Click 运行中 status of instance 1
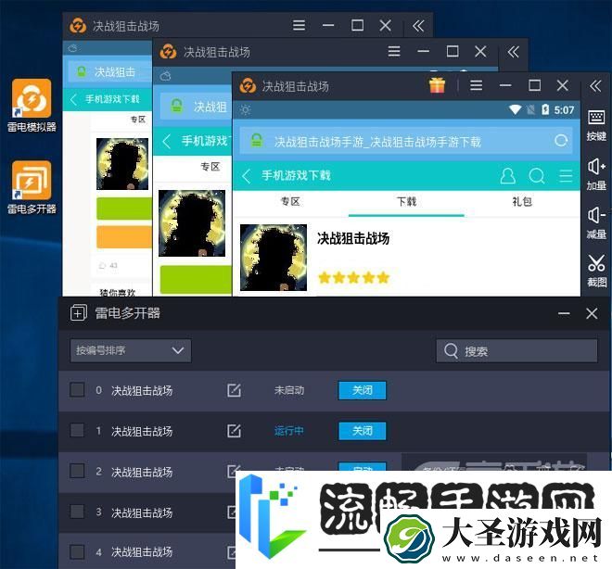Viewport: 612px width, 569px height. pos(288,431)
